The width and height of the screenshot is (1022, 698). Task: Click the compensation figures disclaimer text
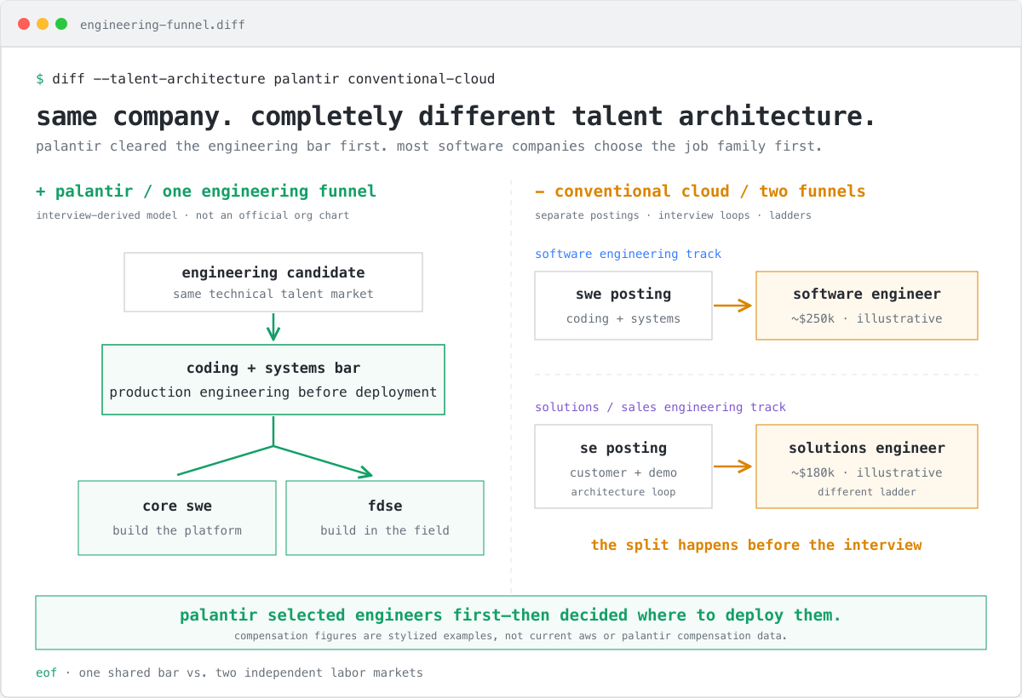pyautogui.click(x=511, y=636)
